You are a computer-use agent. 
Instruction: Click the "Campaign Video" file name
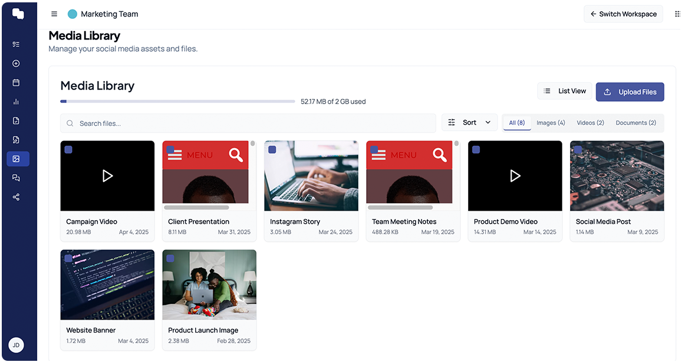click(x=92, y=222)
